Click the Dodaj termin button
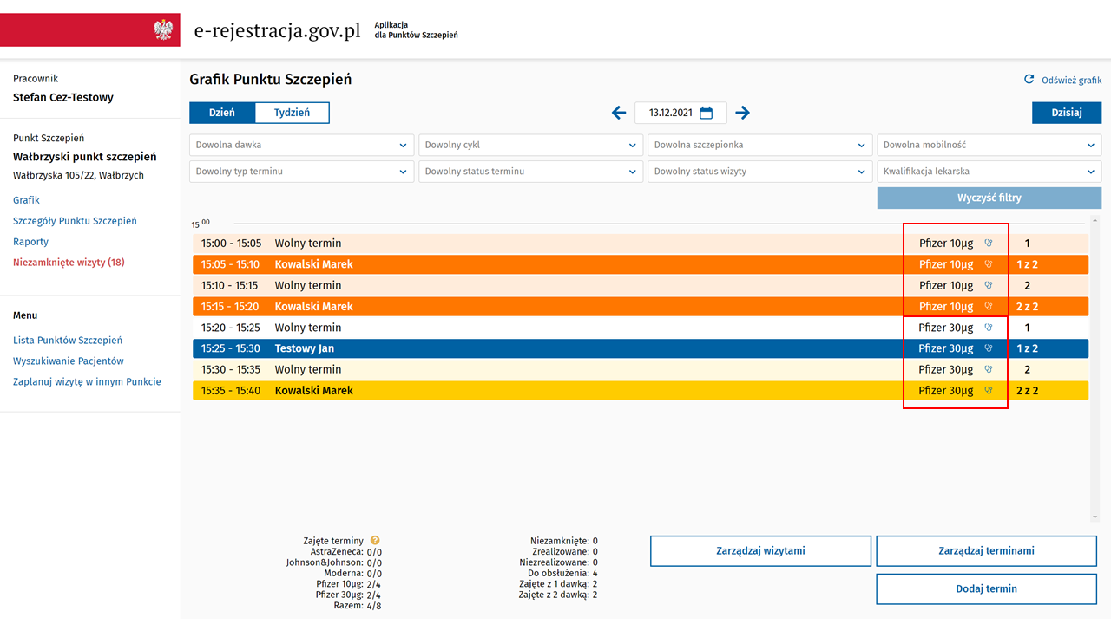Screen dimensions: 1111x624 tap(986, 588)
